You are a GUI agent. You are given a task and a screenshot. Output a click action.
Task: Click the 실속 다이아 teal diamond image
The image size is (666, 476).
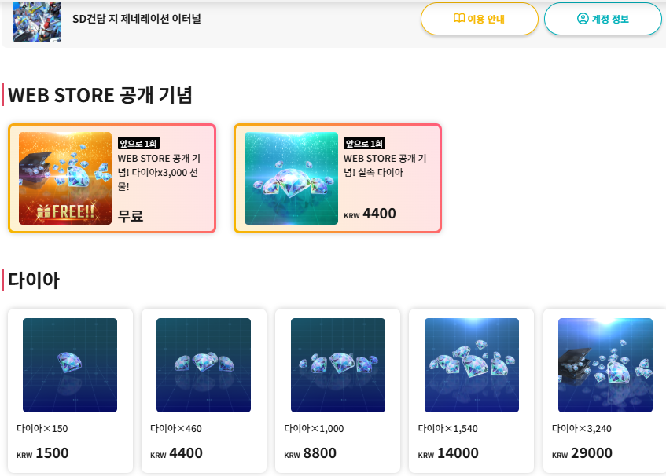click(291, 178)
